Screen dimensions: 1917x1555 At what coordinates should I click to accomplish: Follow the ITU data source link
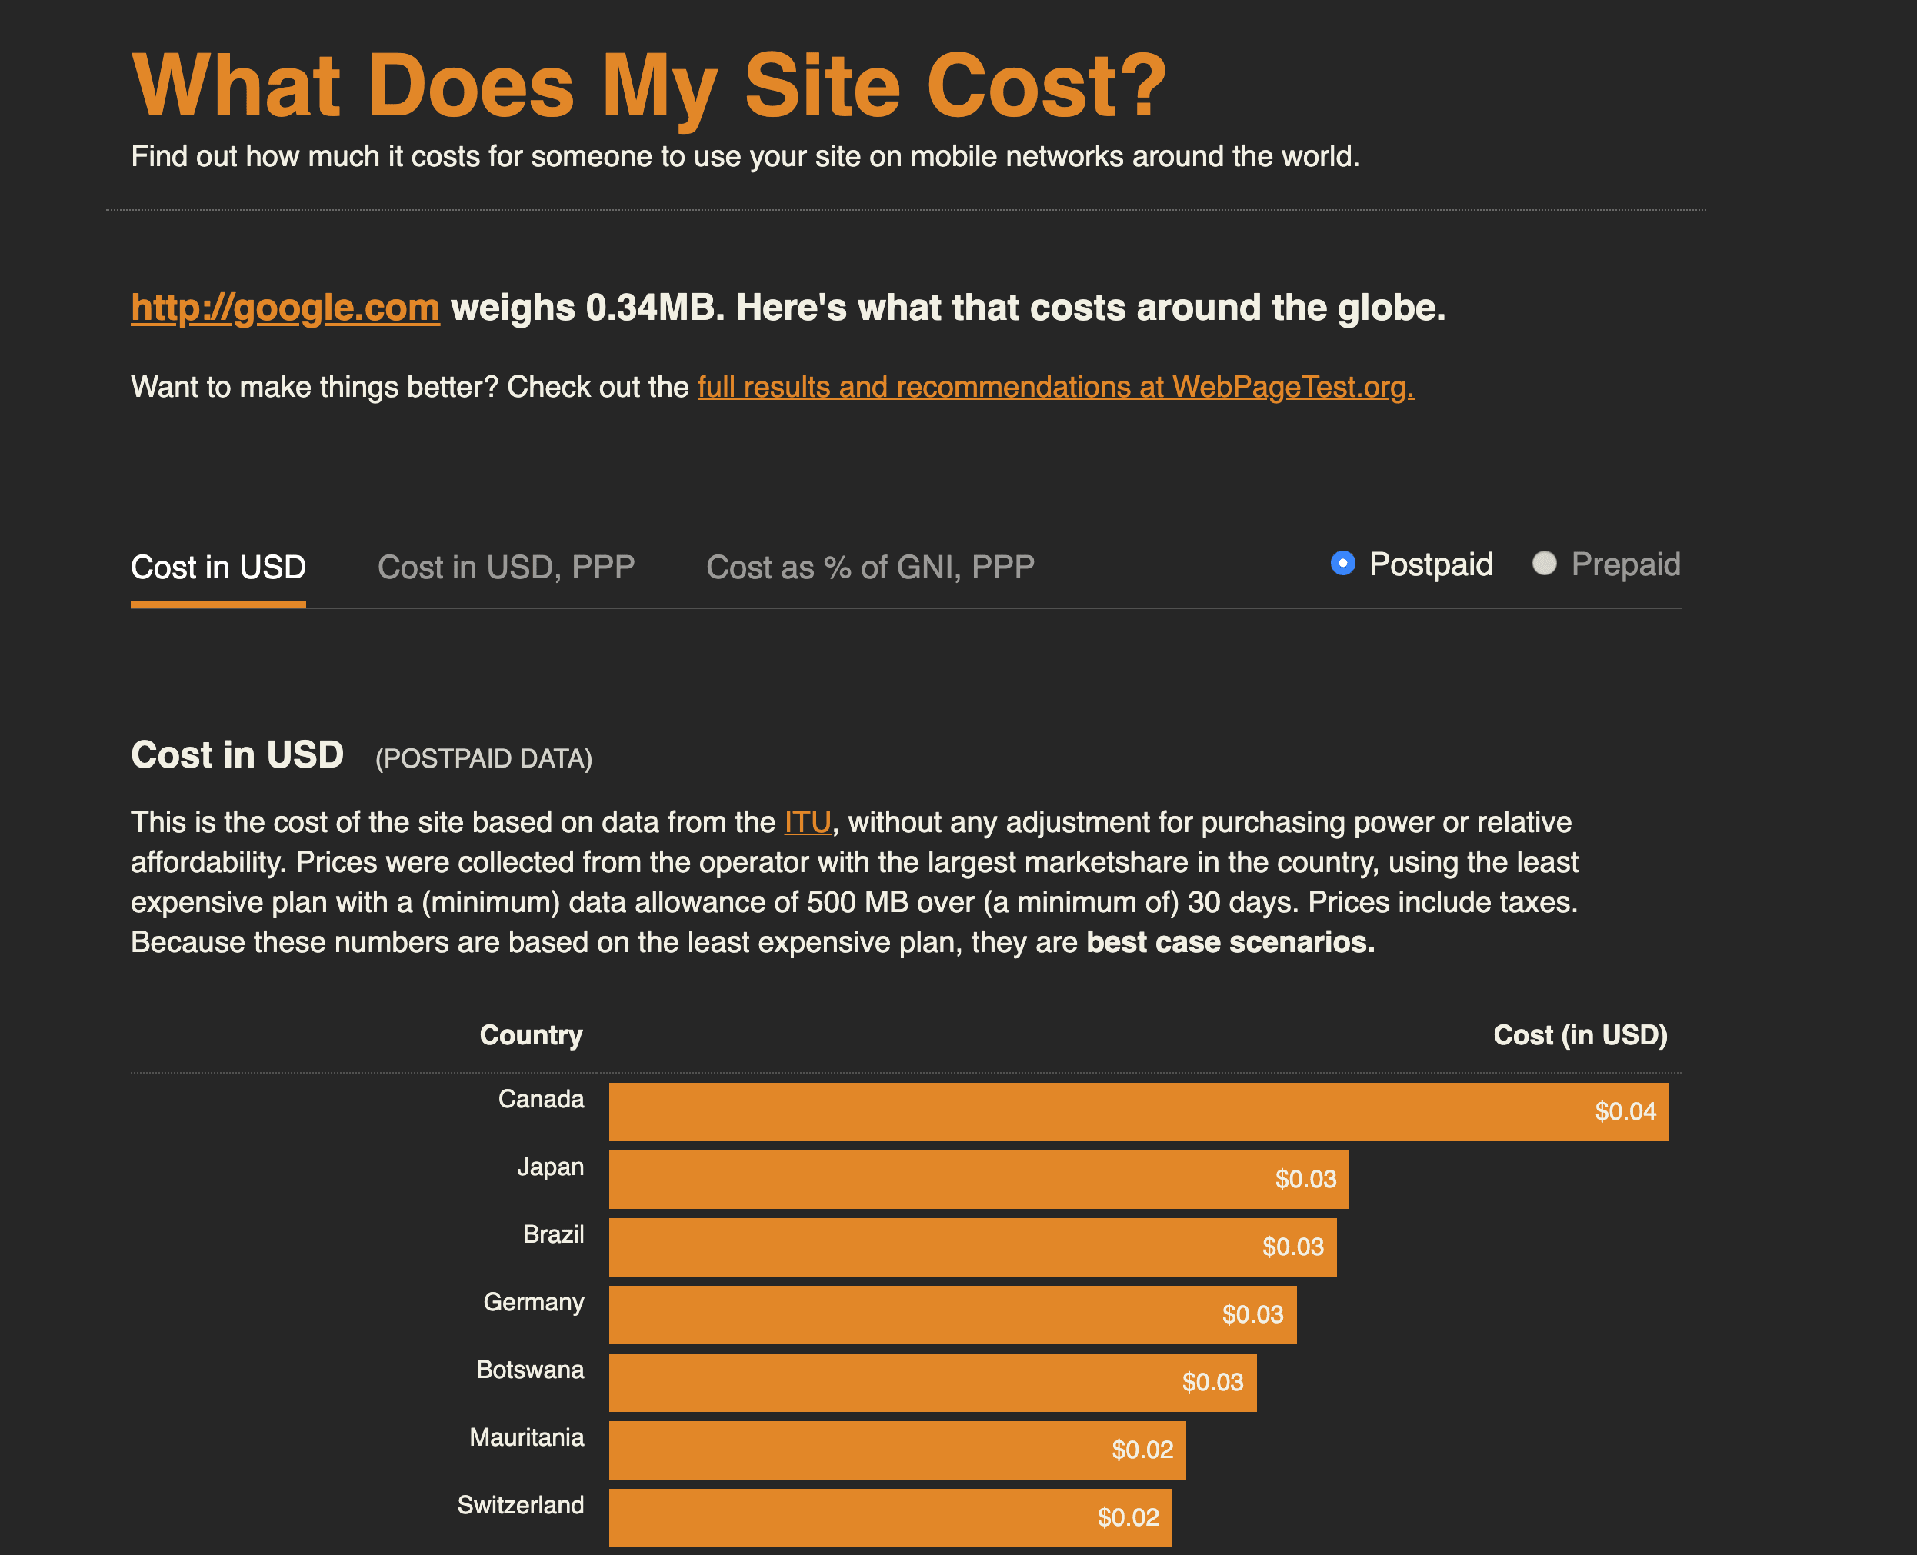tap(807, 822)
